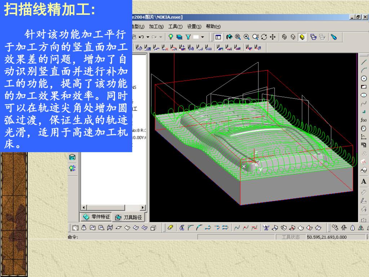
Task: Open the 设置(S) settings menu
Action: tap(194, 26)
